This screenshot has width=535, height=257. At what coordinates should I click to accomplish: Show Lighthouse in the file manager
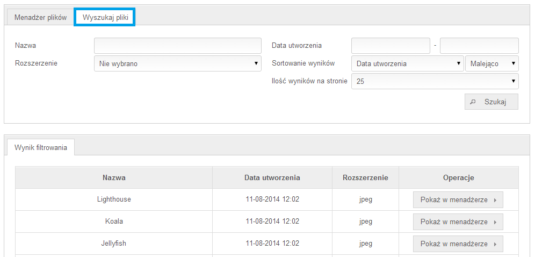coord(458,200)
